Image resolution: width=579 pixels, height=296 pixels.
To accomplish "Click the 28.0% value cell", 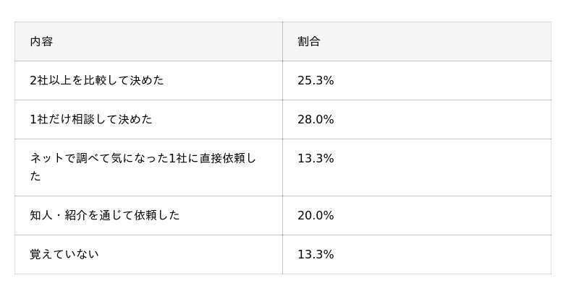I will 316,120.
